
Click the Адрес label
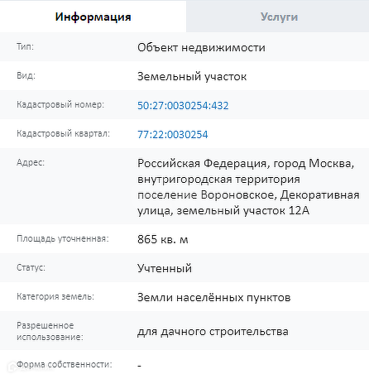(x=31, y=162)
